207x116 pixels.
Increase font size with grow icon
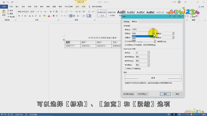click(38, 12)
